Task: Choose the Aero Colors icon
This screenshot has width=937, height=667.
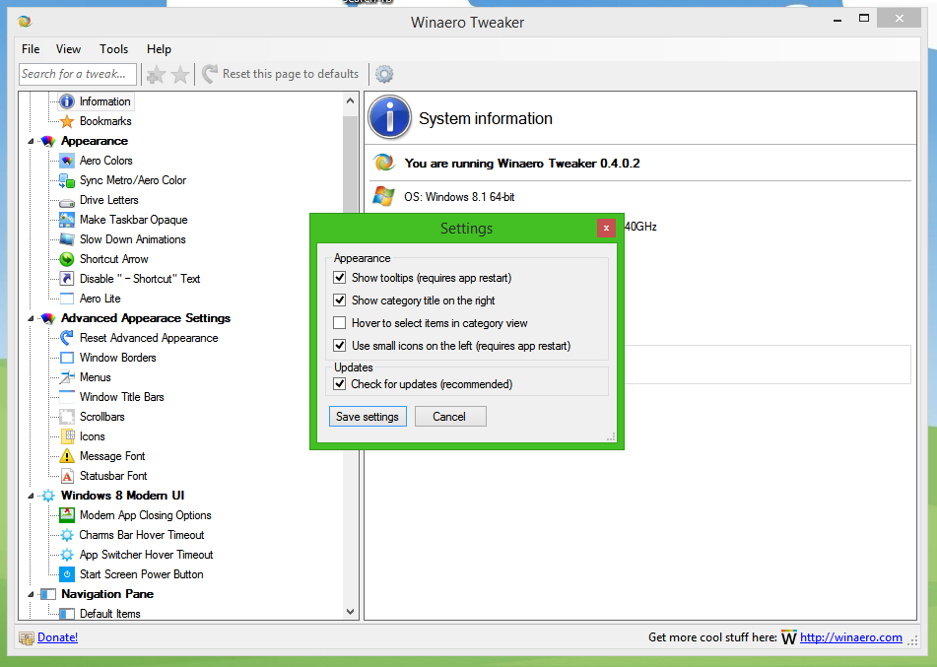Action: (67, 161)
